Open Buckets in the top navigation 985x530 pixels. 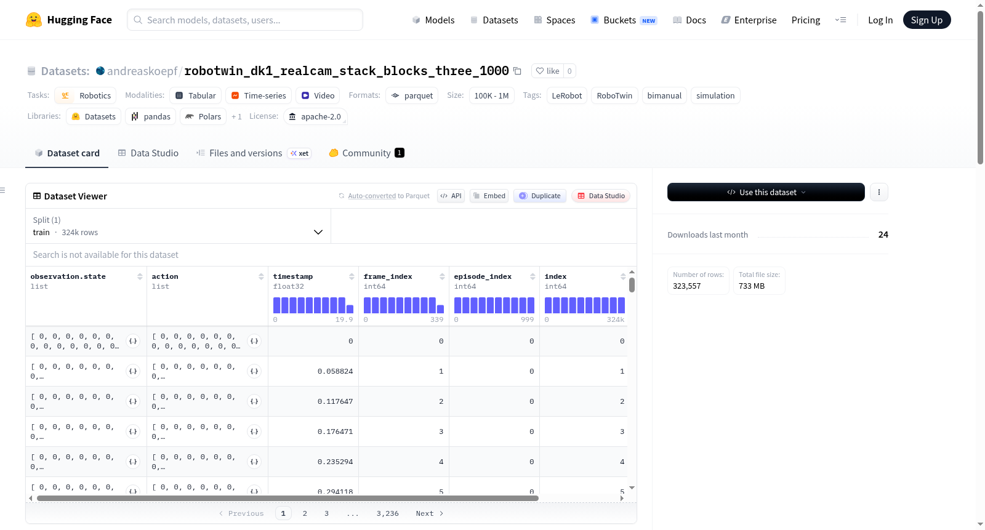tap(624, 20)
